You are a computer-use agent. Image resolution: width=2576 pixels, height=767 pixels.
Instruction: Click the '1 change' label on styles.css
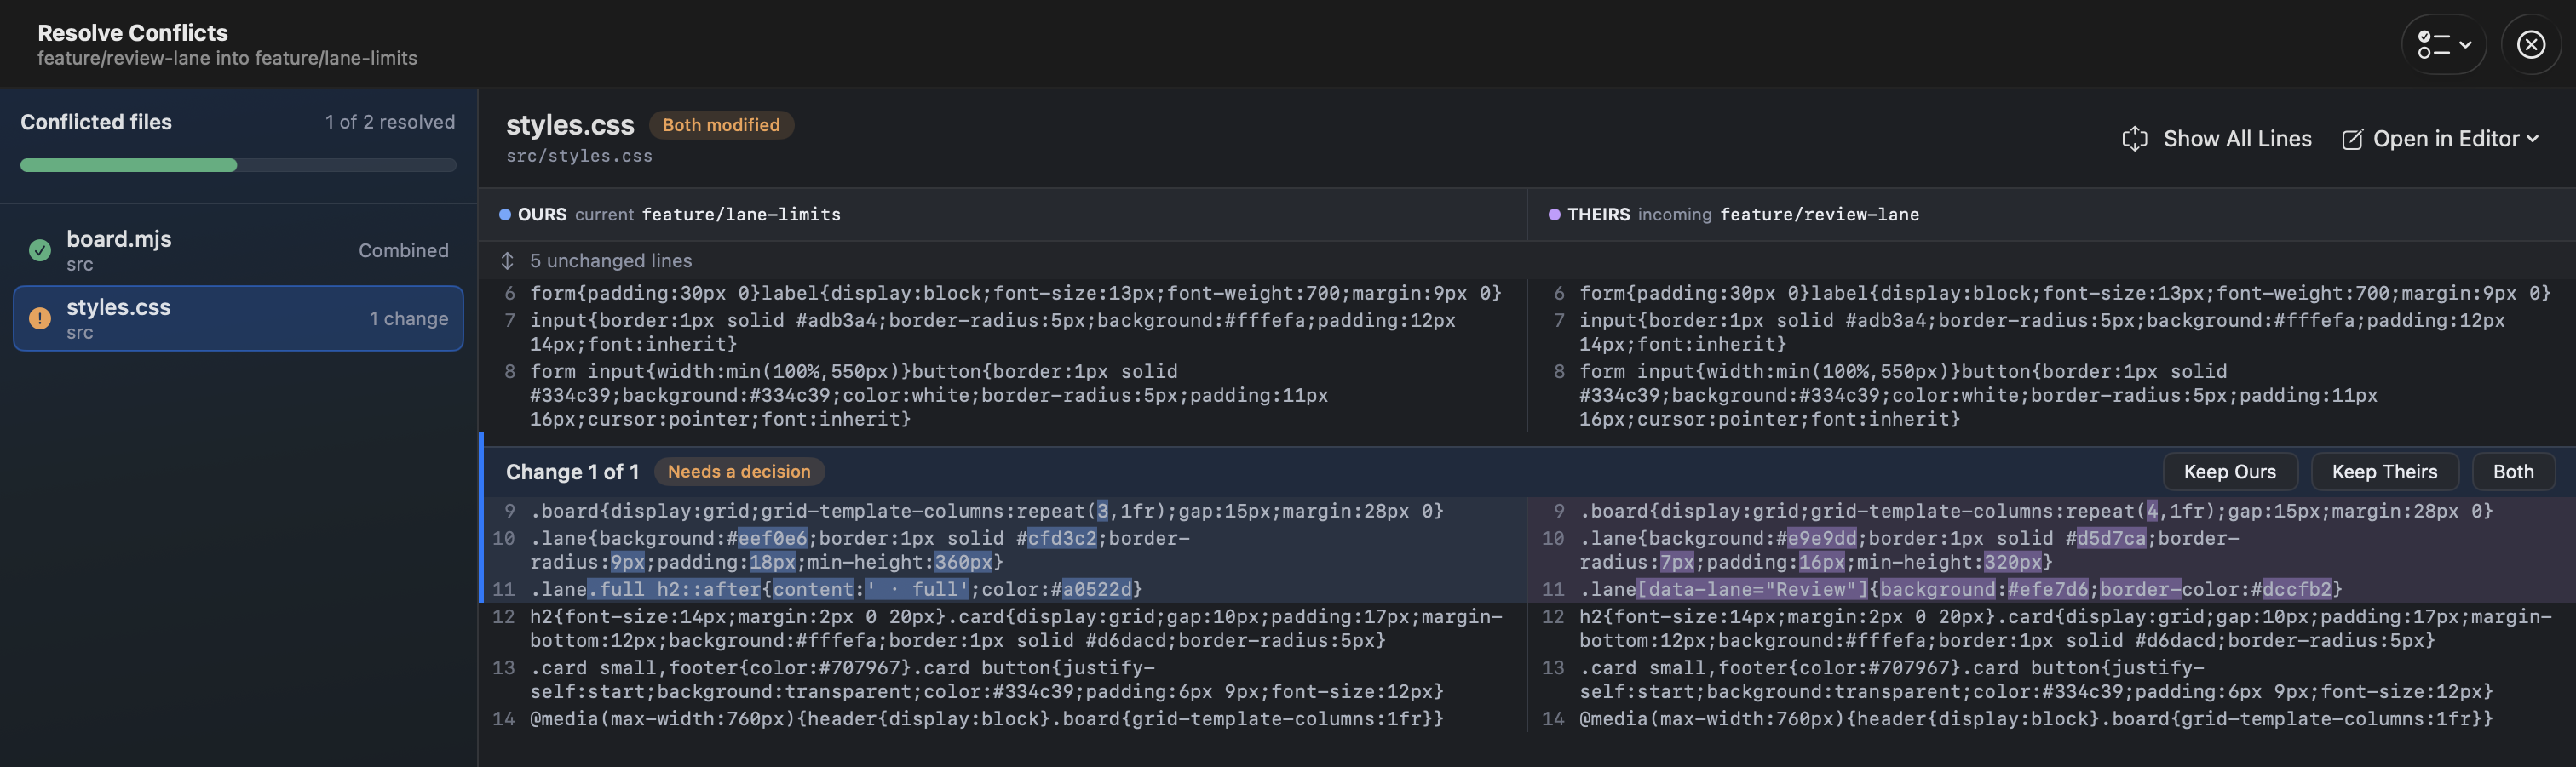408,318
